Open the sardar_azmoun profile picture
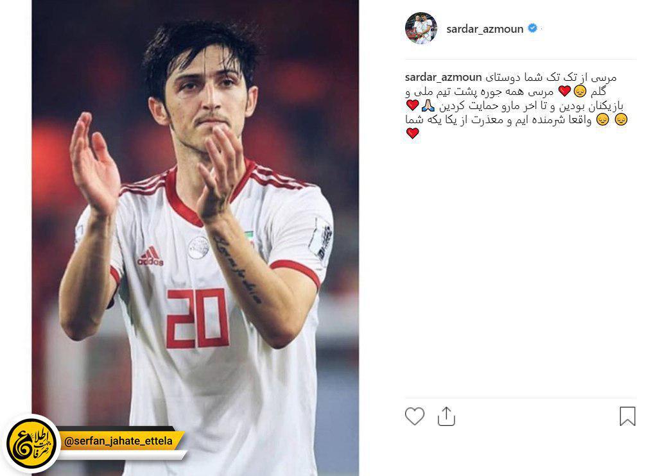651x476 pixels. pos(421,28)
